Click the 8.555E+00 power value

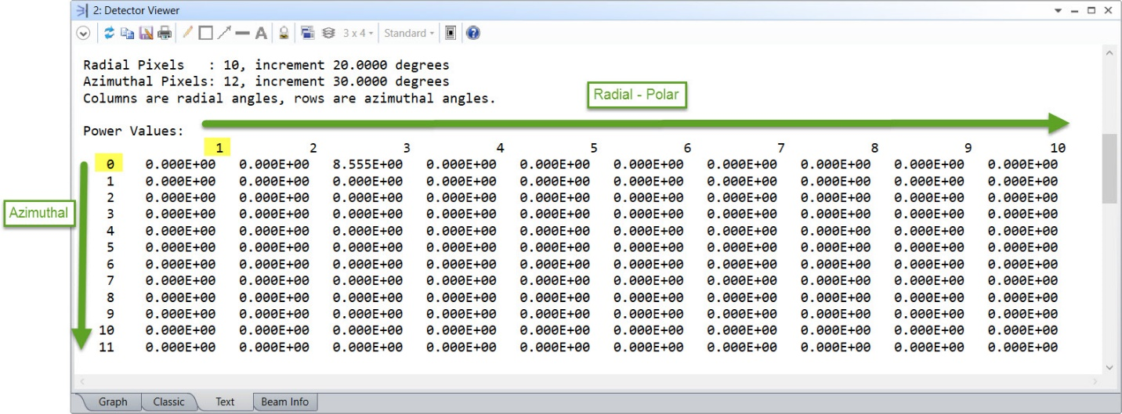[x=367, y=164]
